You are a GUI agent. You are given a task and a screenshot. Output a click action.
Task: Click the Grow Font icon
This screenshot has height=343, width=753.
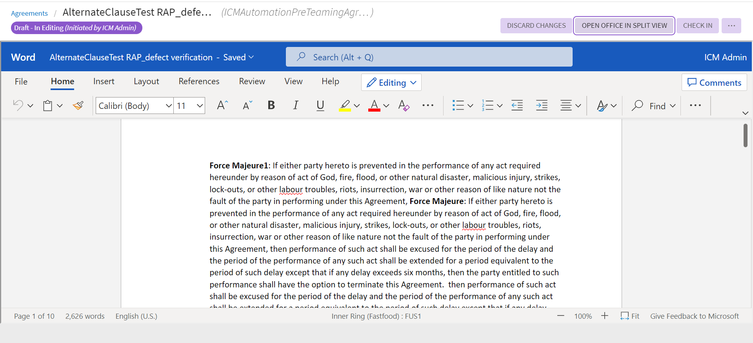(x=222, y=105)
